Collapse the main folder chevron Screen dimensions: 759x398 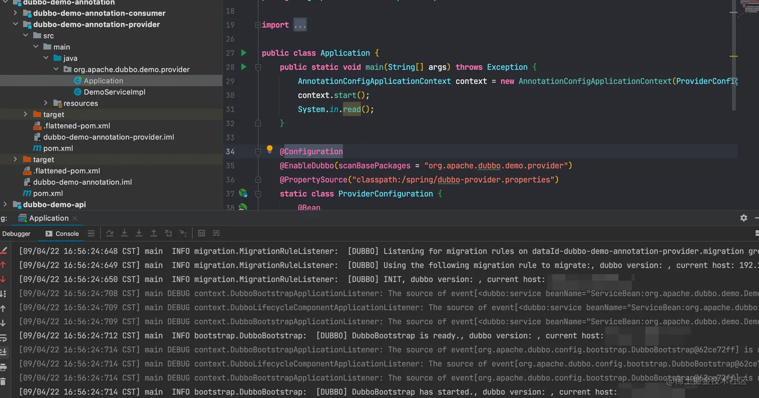(36, 47)
